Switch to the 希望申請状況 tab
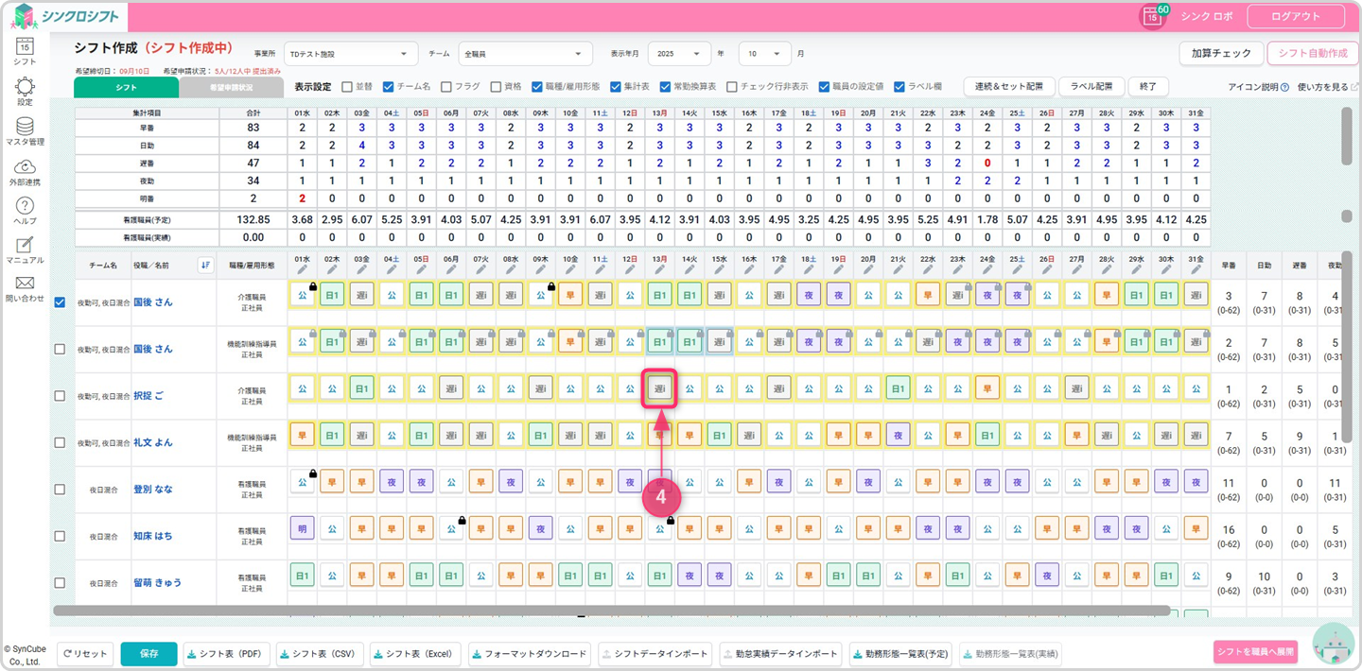 231,88
